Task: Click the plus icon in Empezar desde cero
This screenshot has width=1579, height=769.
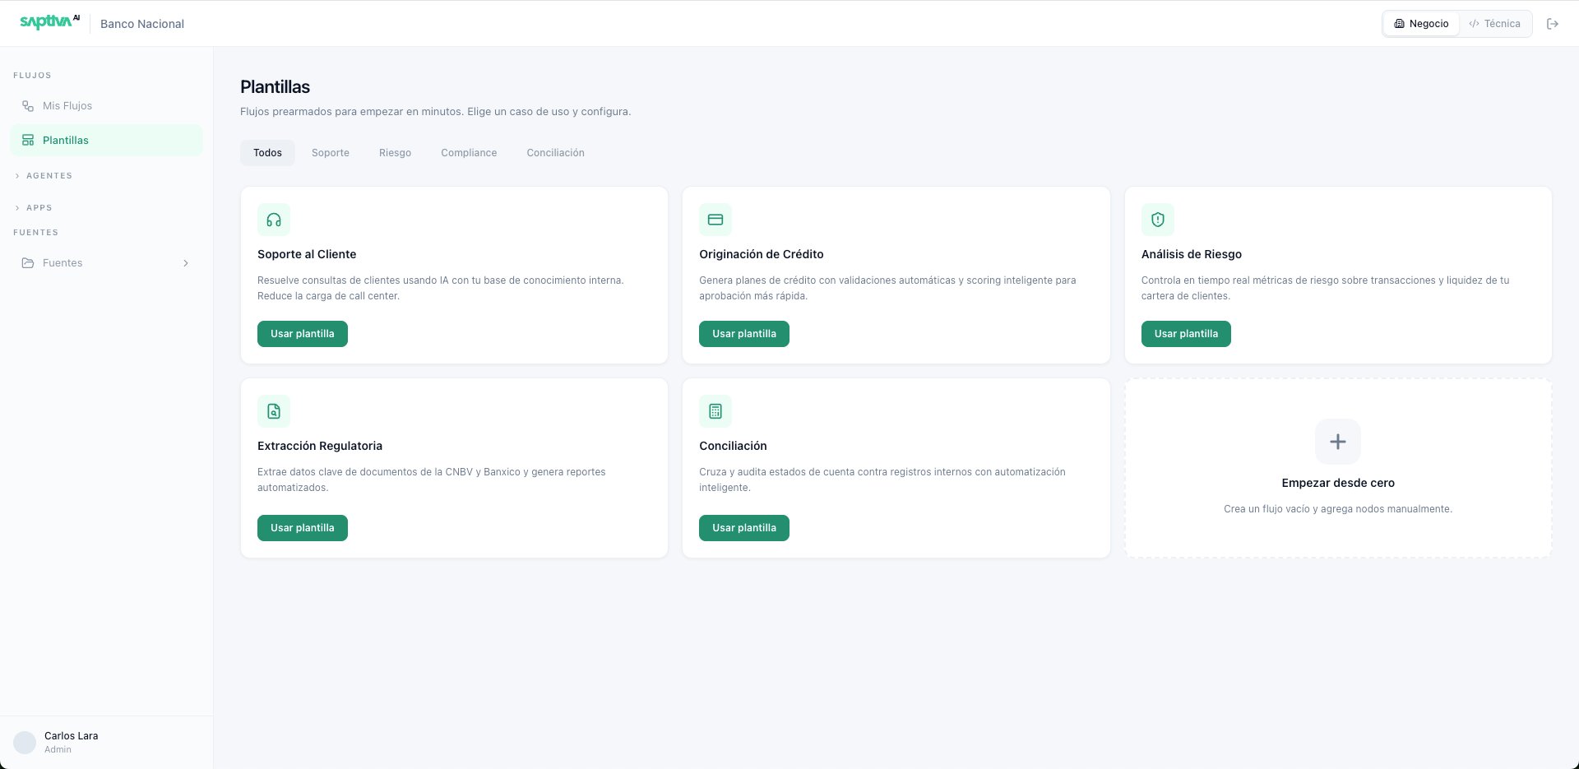Action: click(x=1337, y=442)
